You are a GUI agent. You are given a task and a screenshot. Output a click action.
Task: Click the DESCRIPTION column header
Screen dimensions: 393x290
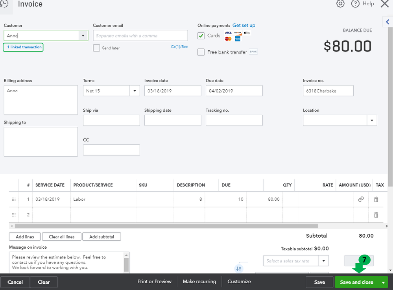[x=191, y=185]
